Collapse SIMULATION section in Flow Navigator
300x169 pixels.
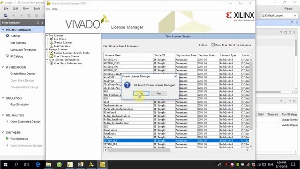point(3,98)
